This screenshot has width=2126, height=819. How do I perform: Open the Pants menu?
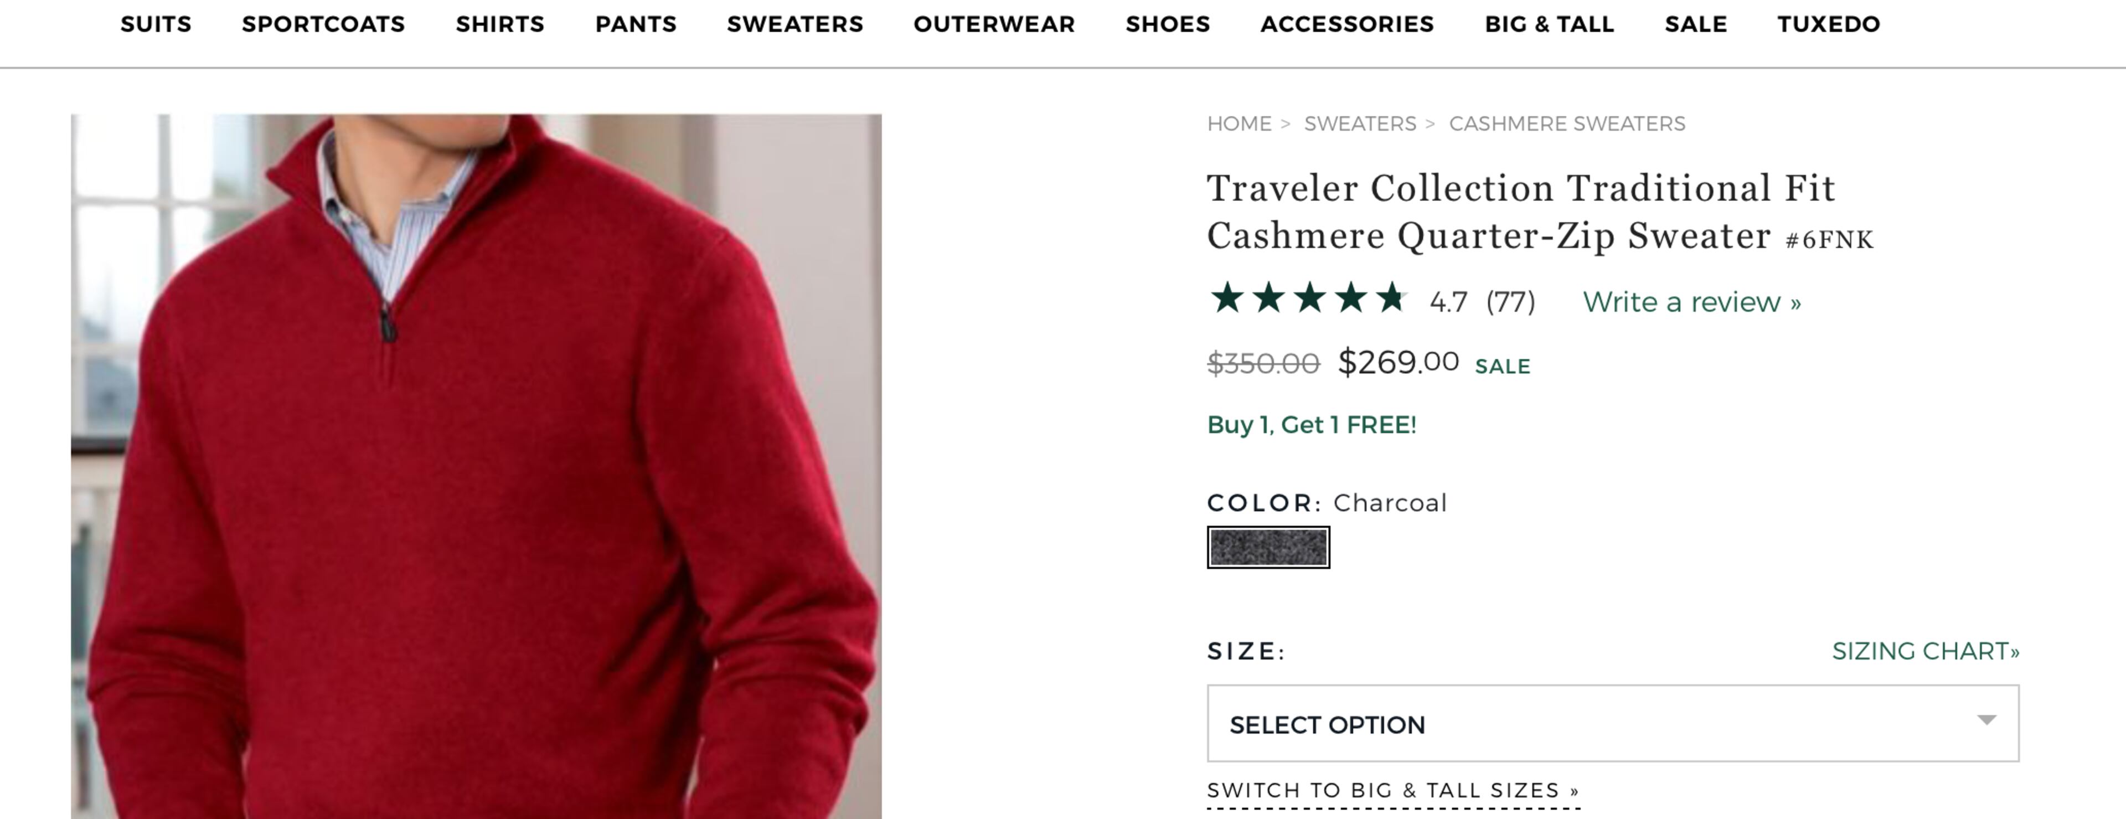click(636, 24)
